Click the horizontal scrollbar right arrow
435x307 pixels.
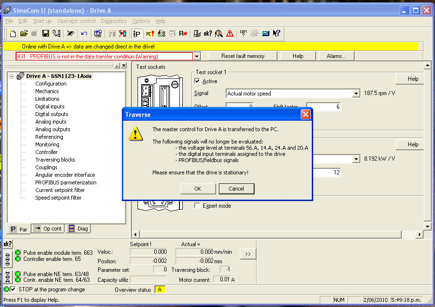point(419,234)
